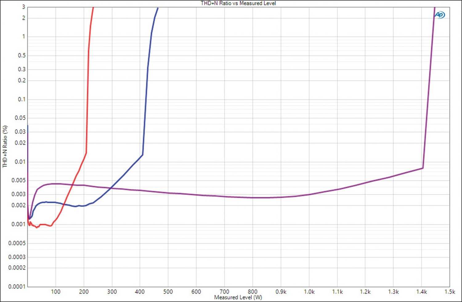This screenshot has height=302, width=462.
Task: Click the x-axis tick label '0.9k'
Action: coord(281,292)
